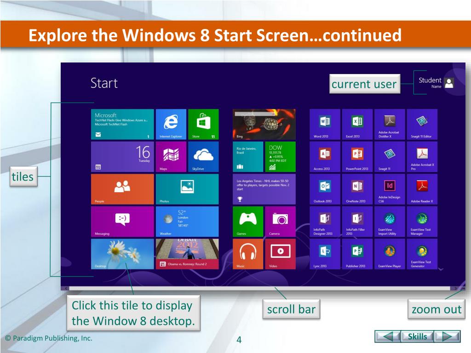Go to the previous slide arrow

388,336
